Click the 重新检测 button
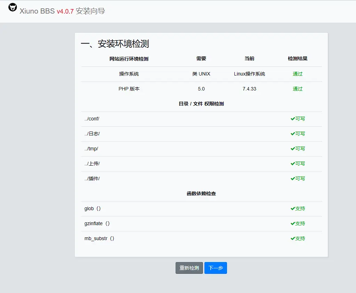The height and width of the screenshot is (293, 356). point(189,268)
